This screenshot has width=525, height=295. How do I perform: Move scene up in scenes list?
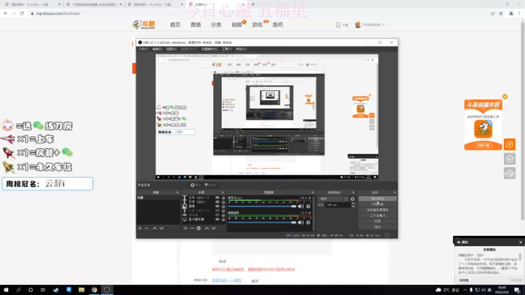[155, 228]
